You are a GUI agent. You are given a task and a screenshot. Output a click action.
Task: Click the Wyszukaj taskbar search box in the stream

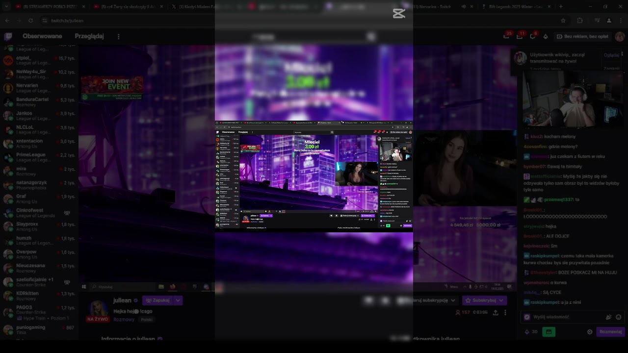click(123, 286)
